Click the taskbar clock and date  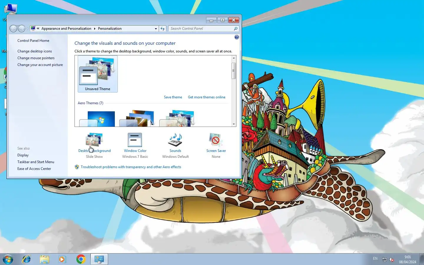pos(408,259)
